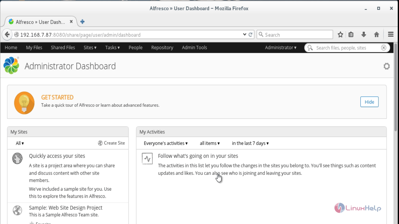Click the Firefox back arrow button
Viewport: 399px width, 224px height.
(x=7, y=35)
